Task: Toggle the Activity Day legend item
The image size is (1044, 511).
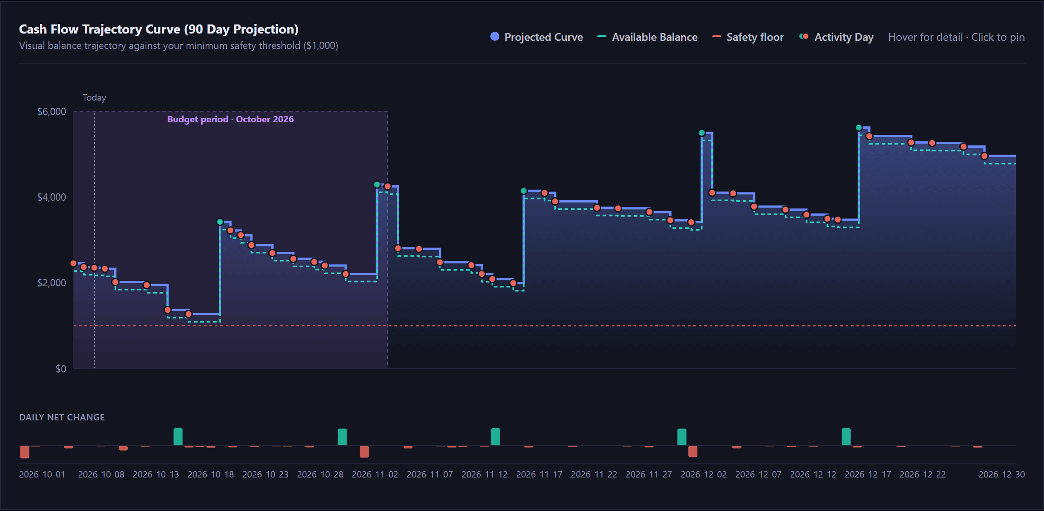Action: coord(836,37)
